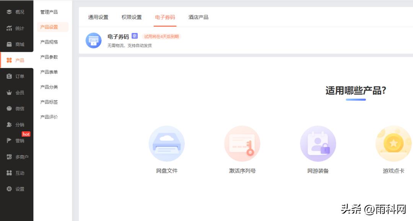Click the 网盘文件 cloud drive icon
Screen dimensions: 413x221
[167, 144]
